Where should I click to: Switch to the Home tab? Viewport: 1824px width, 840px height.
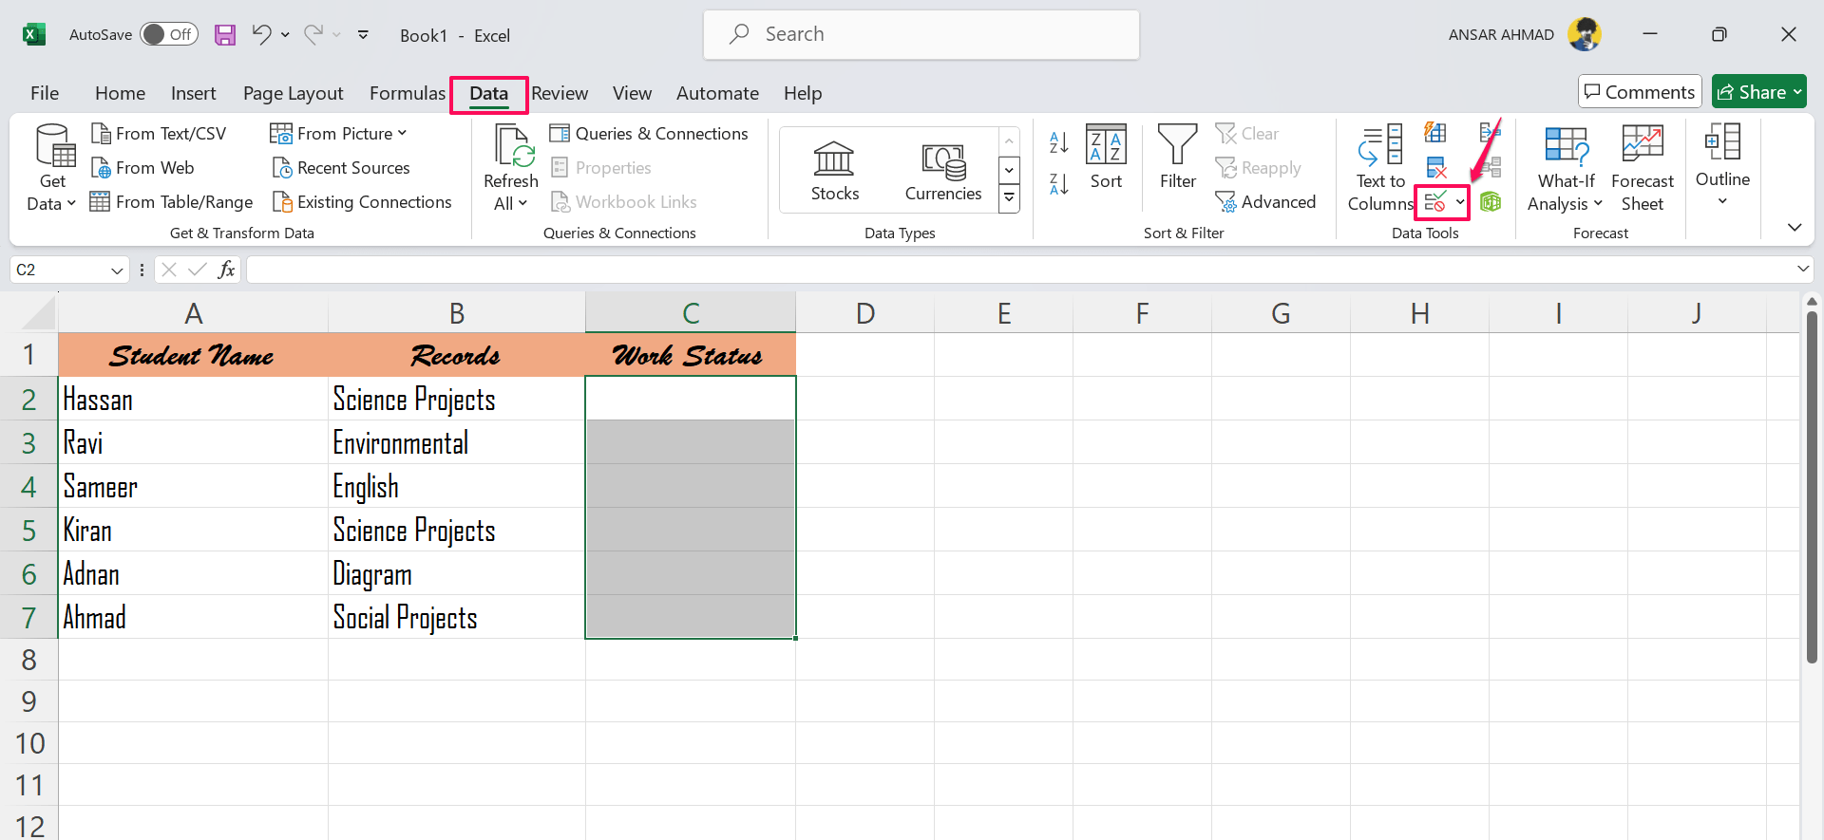pyautogui.click(x=120, y=93)
